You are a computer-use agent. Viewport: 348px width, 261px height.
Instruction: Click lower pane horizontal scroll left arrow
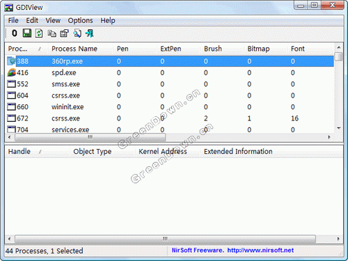tap(9, 239)
